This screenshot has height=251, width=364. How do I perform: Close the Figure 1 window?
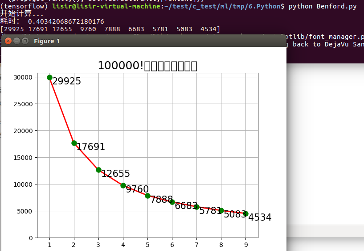pyautogui.click(x=8, y=41)
